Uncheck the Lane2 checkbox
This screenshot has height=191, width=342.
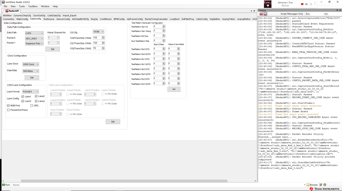[36, 96]
